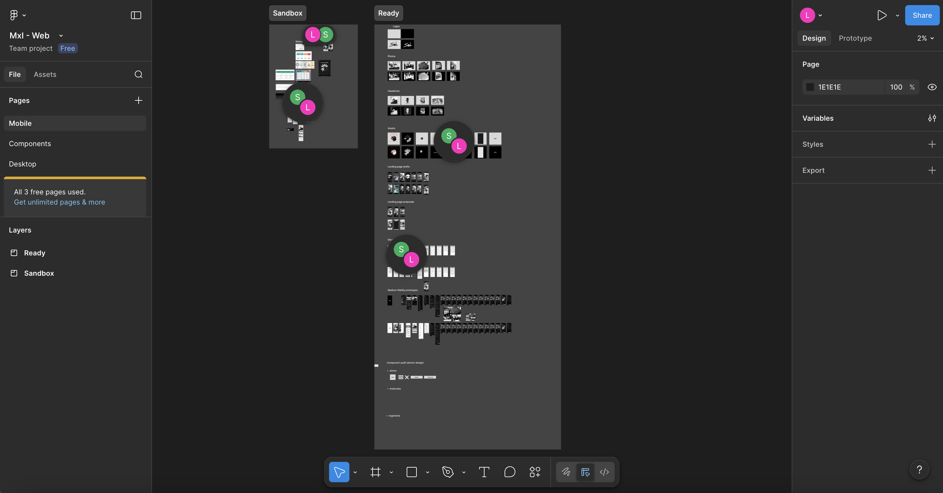Switch to the Prototype tab
Image resolution: width=943 pixels, height=493 pixels.
click(x=855, y=38)
